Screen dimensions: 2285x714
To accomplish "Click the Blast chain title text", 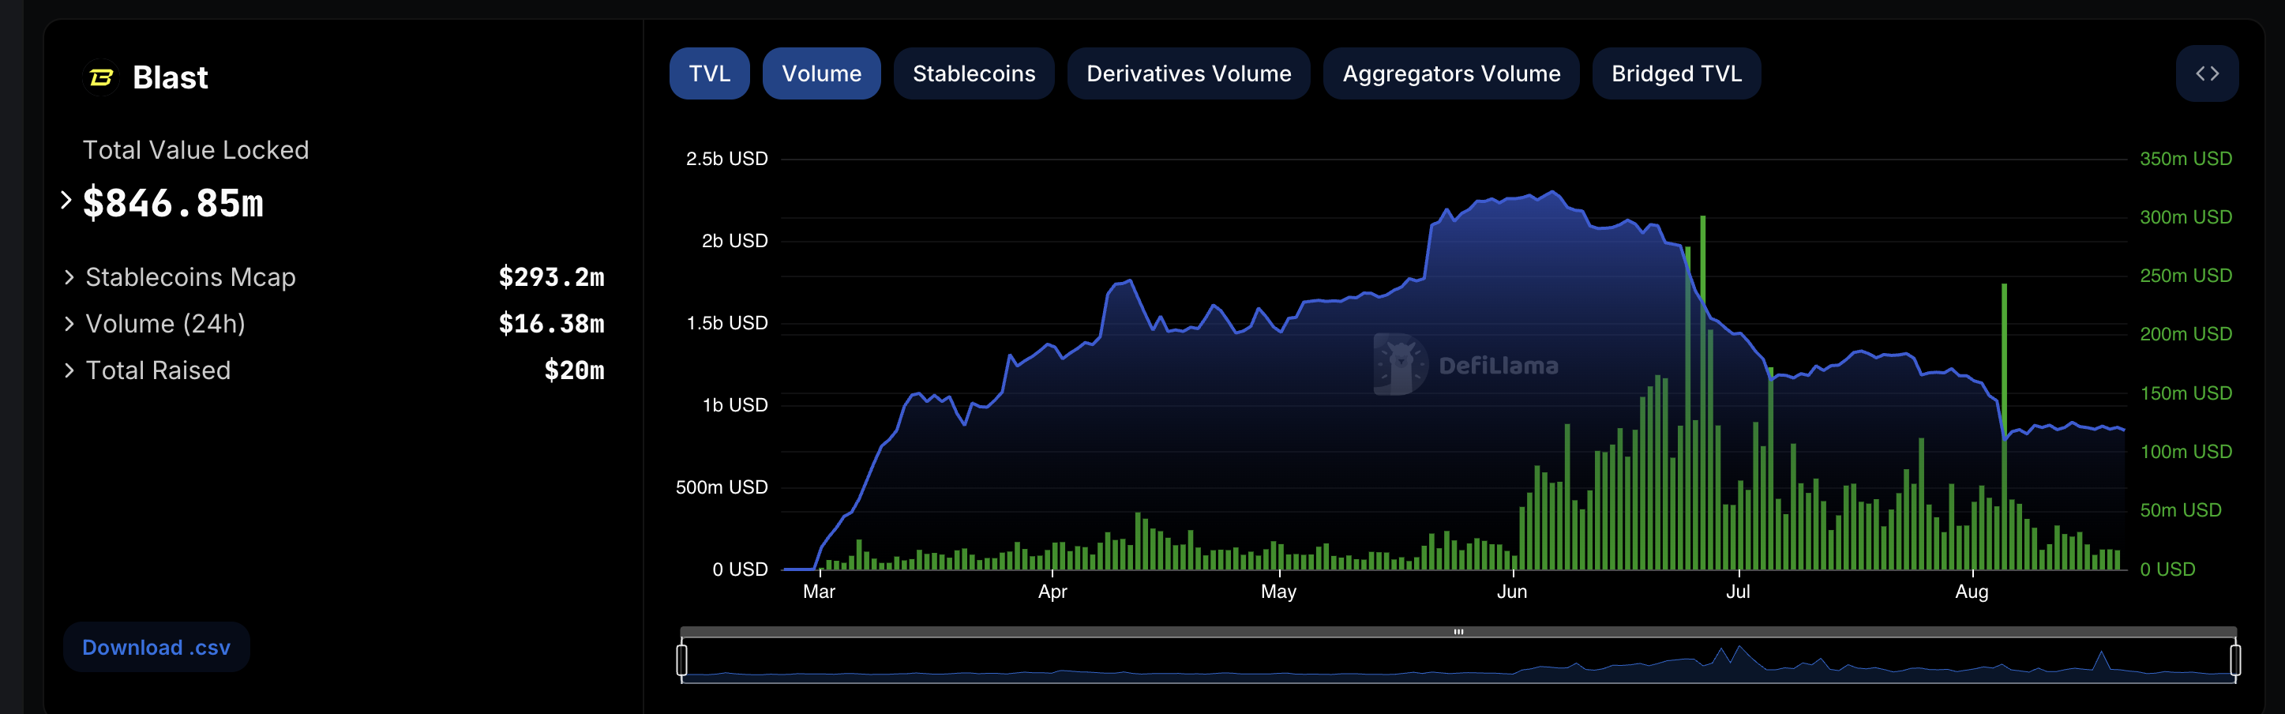I will point(171,77).
